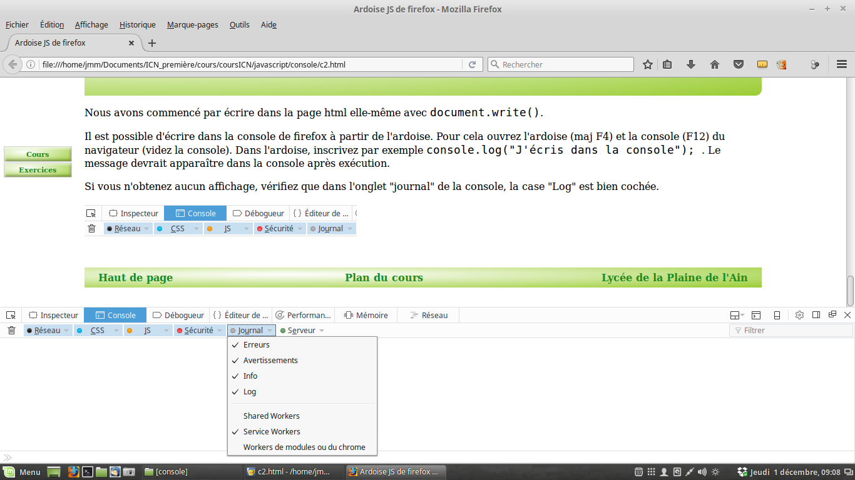Click the Pocket icon in the toolbar

(x=739, y=64)
